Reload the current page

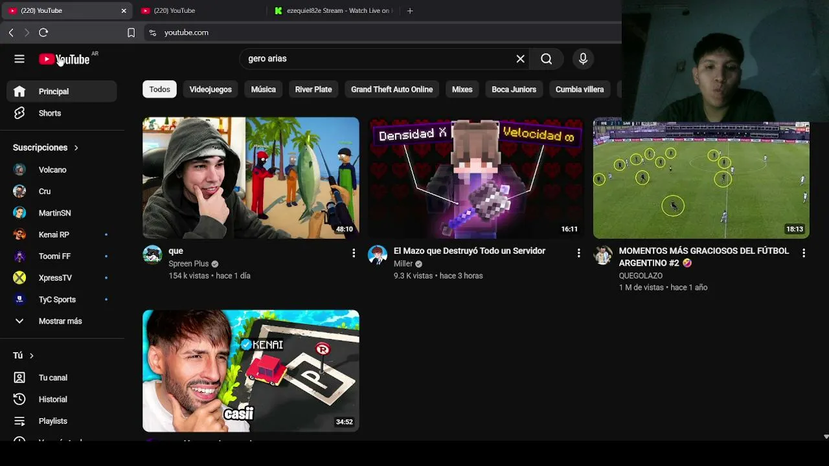pyautogui.click(x=43, y=32)
